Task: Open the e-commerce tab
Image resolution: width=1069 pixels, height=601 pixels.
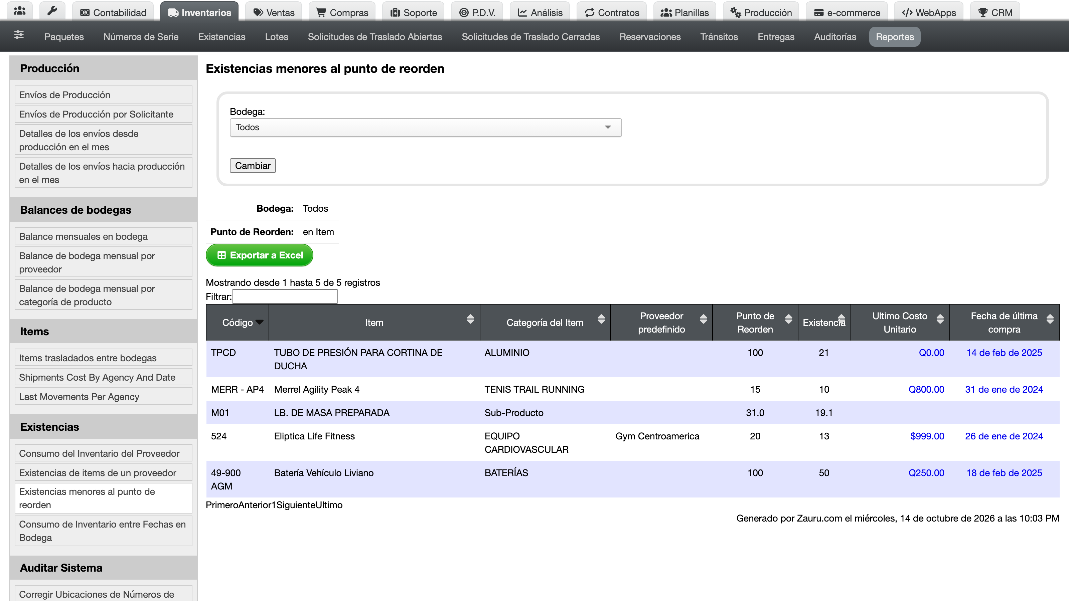Action: click(847, 12)
